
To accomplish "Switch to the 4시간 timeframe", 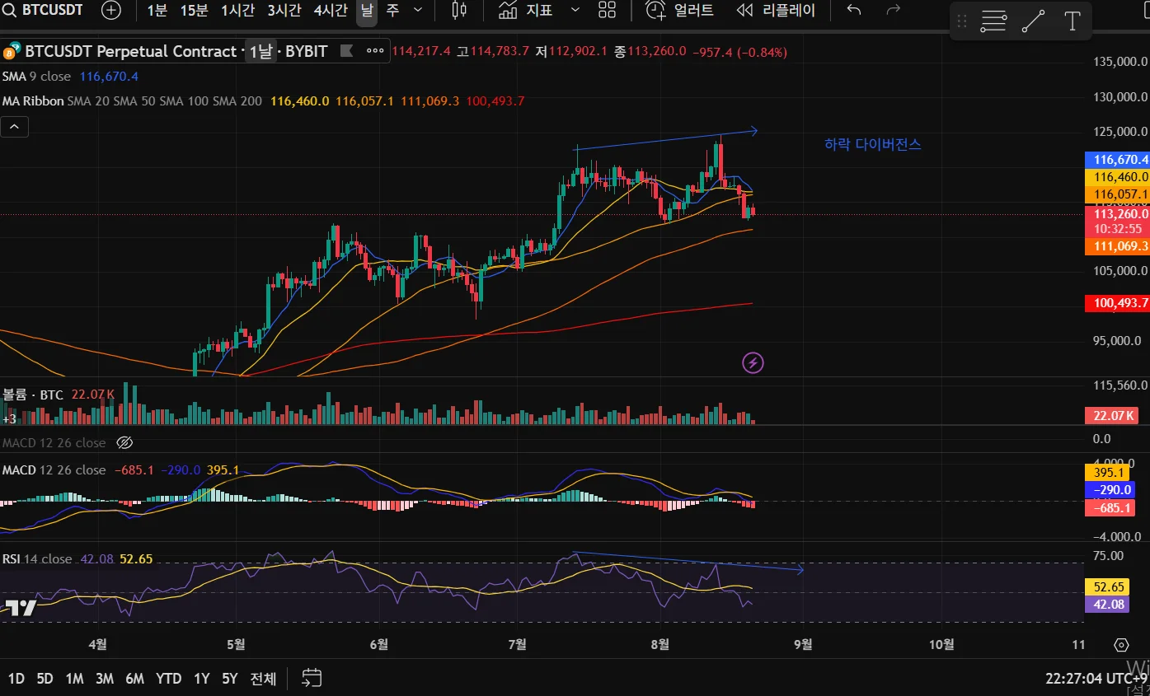I will [x=331, y=11].
